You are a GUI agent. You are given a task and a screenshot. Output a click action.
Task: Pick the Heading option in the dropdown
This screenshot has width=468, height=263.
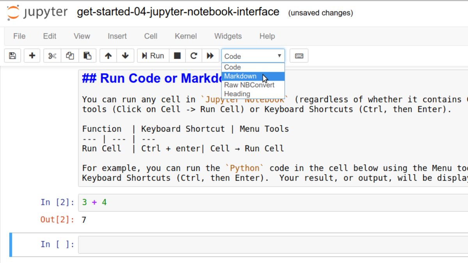[x=237, y=94]
